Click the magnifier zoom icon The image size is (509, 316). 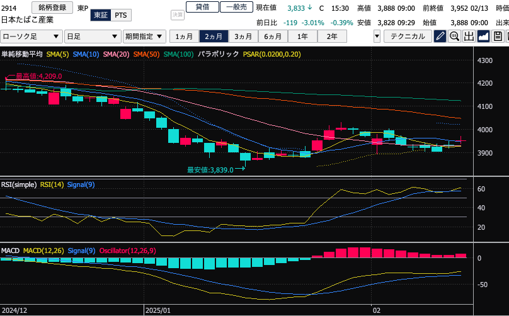click(455, 37)
